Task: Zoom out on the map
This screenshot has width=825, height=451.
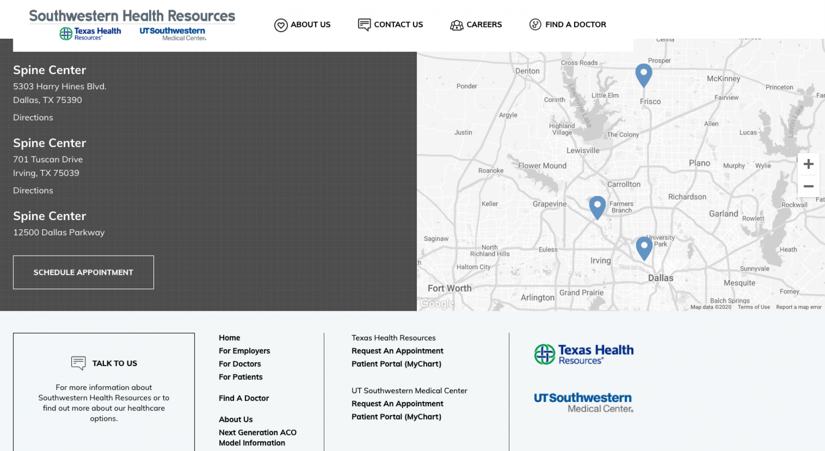Action: 808,187
